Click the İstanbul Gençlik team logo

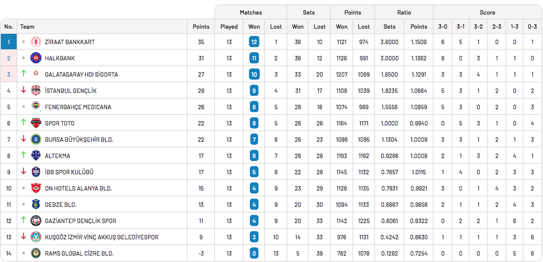click(x=36, y=90)
